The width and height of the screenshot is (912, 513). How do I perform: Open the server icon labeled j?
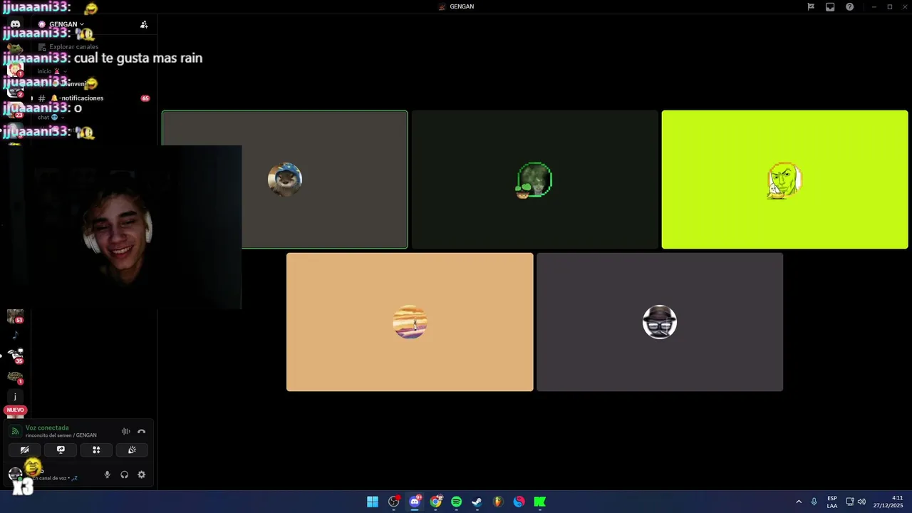15,397
